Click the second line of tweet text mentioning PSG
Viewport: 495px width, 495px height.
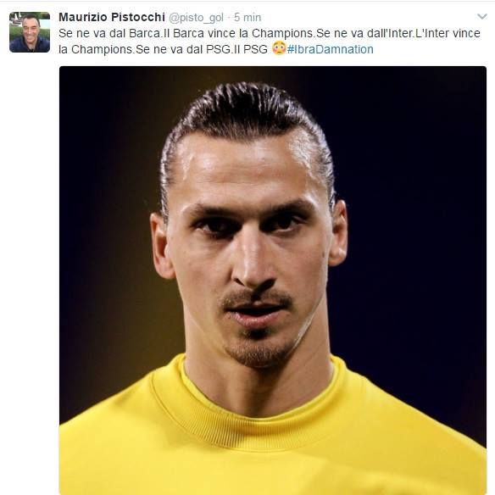click(164, 49)
